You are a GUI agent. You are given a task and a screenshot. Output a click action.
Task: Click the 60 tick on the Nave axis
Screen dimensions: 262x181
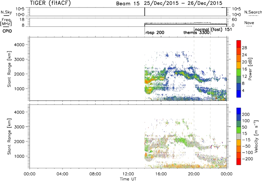[234, 20]
